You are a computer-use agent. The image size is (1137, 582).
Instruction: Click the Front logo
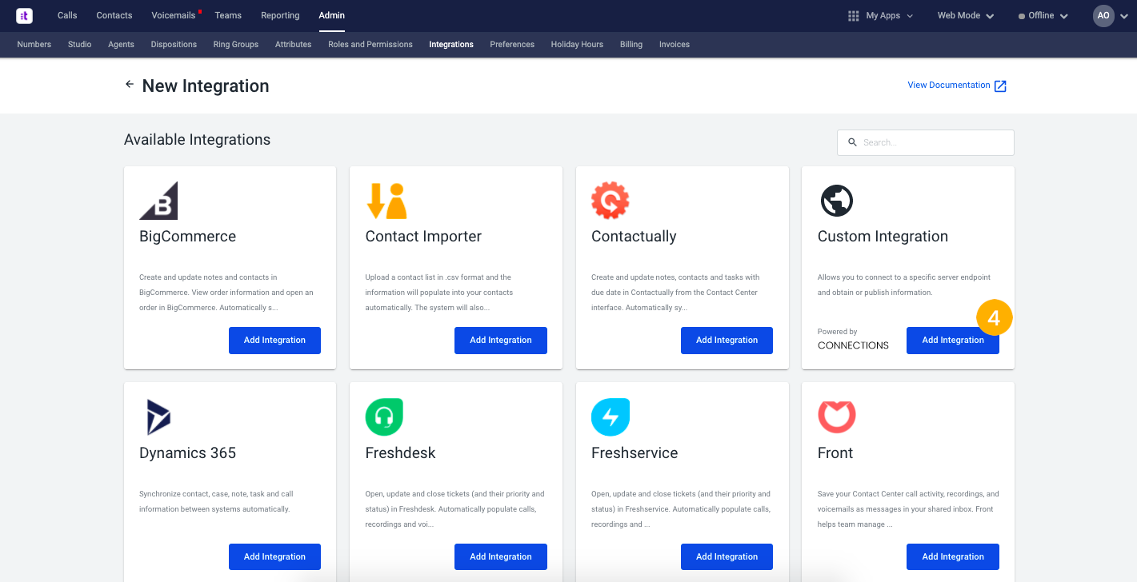click(837, 417)
